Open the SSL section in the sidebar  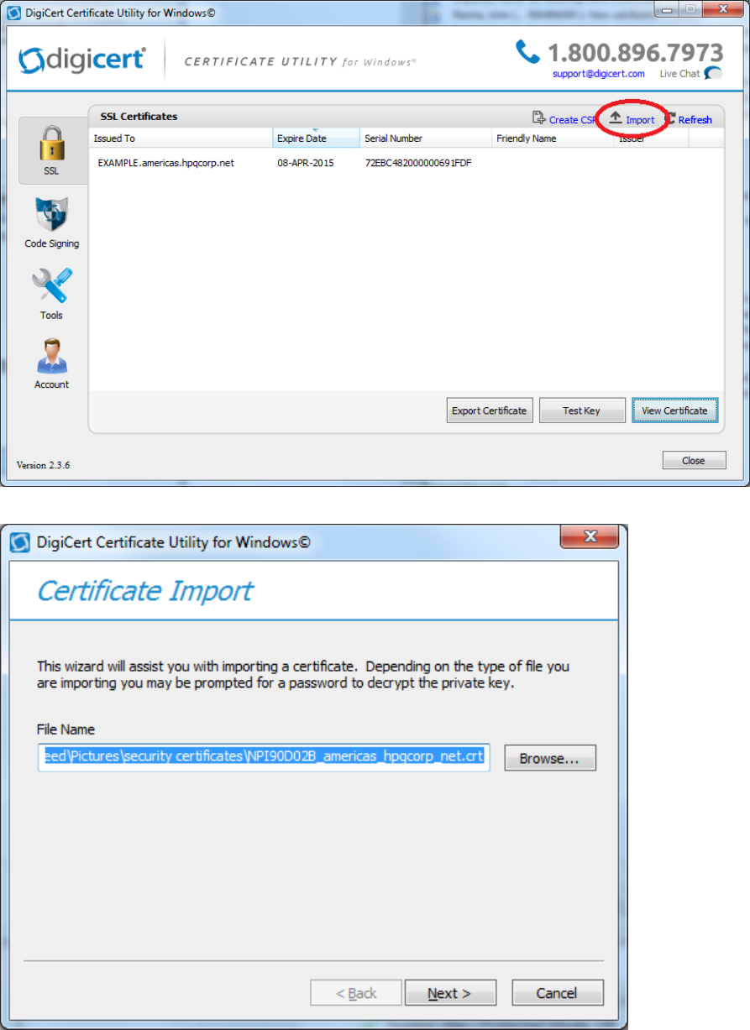(x=51, y=151)
